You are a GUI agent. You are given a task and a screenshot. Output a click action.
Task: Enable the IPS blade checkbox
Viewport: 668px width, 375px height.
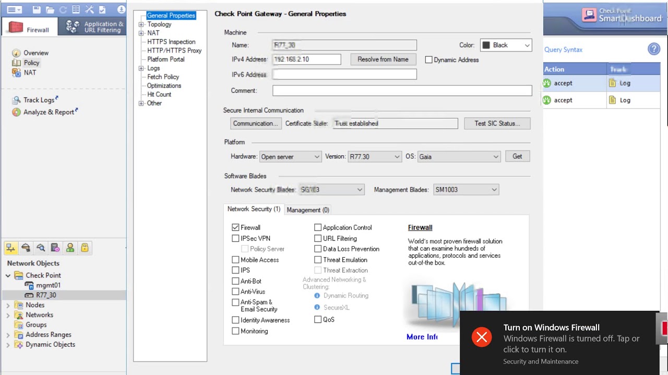coord(235,270)
